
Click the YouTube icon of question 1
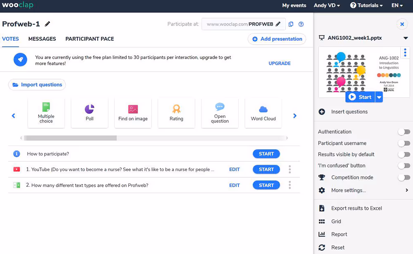[17, 169]
